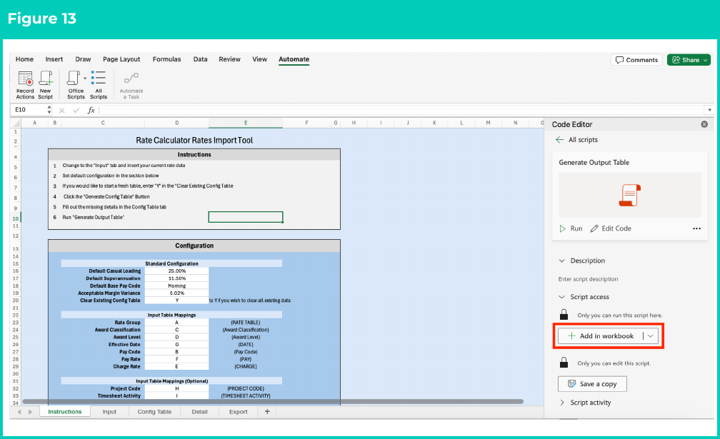Open the Home ribbon tab
The image size is (720, 439).
[24, 59]
